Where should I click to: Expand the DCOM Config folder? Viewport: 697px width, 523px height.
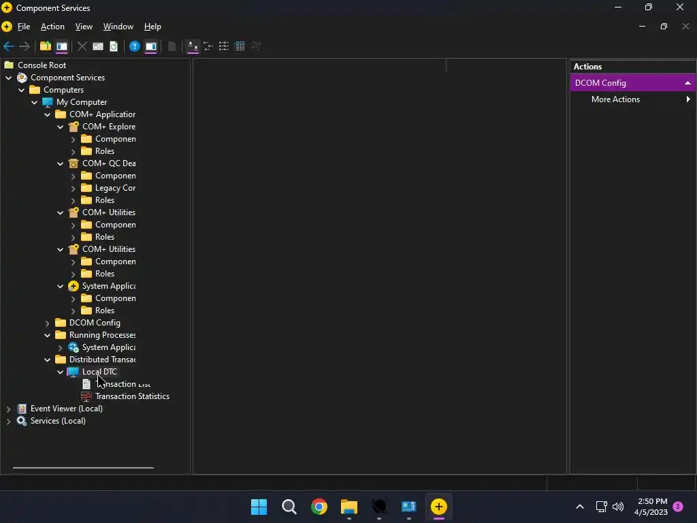pyautogui.click(x=48, y=323)
